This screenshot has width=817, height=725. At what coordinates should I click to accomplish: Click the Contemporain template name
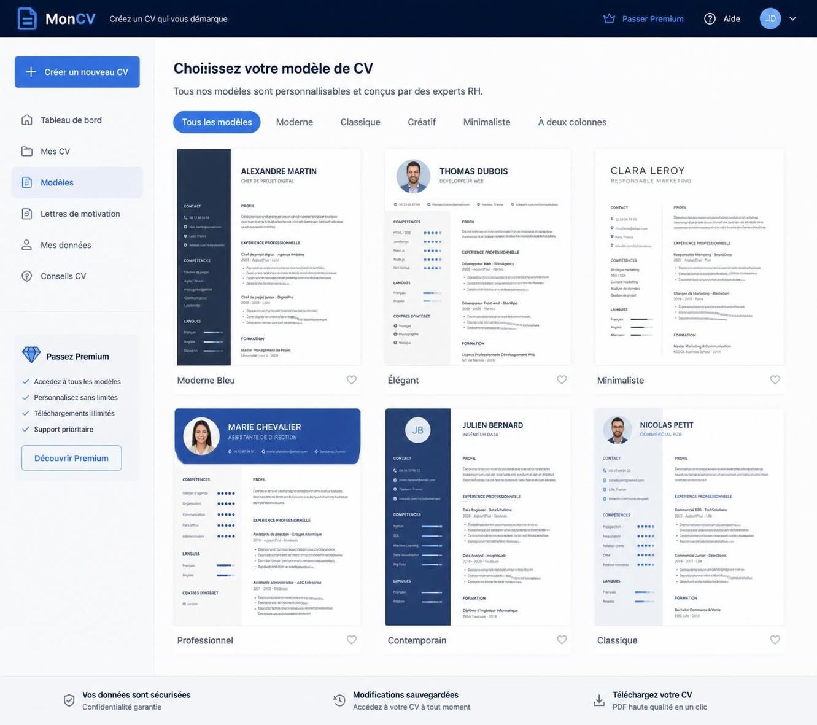pos(417,640)
